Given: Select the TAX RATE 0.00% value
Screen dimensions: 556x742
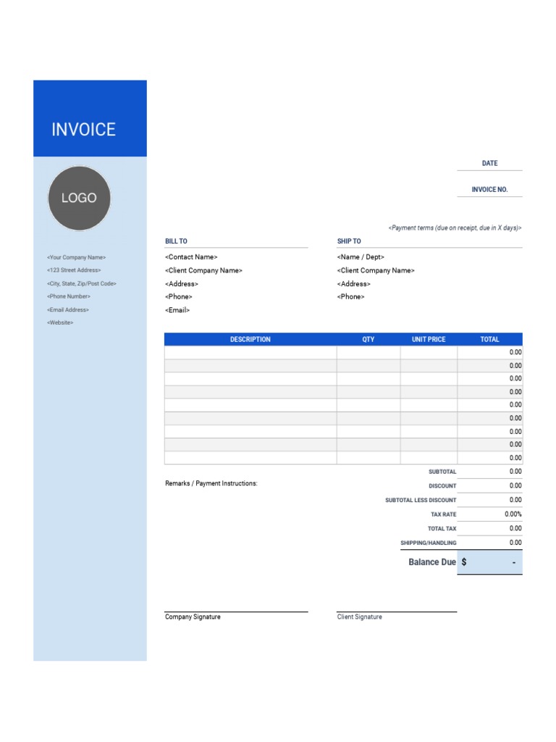Looking at the screenshot, I should click(513, 514).
